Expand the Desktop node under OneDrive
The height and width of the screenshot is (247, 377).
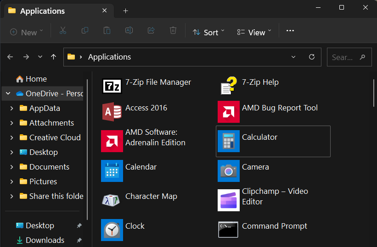pos(11,152)
